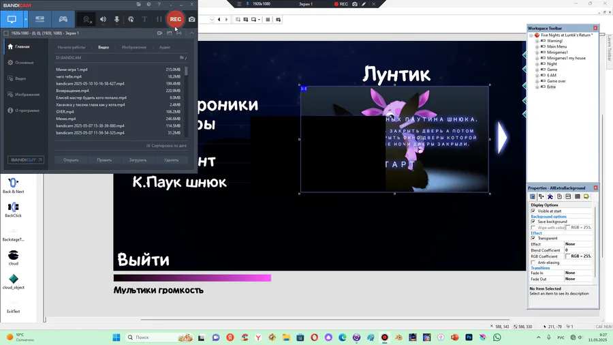Select Night frame in workspace tree
The height and width of the screenshot is (345, 613).
552,64
